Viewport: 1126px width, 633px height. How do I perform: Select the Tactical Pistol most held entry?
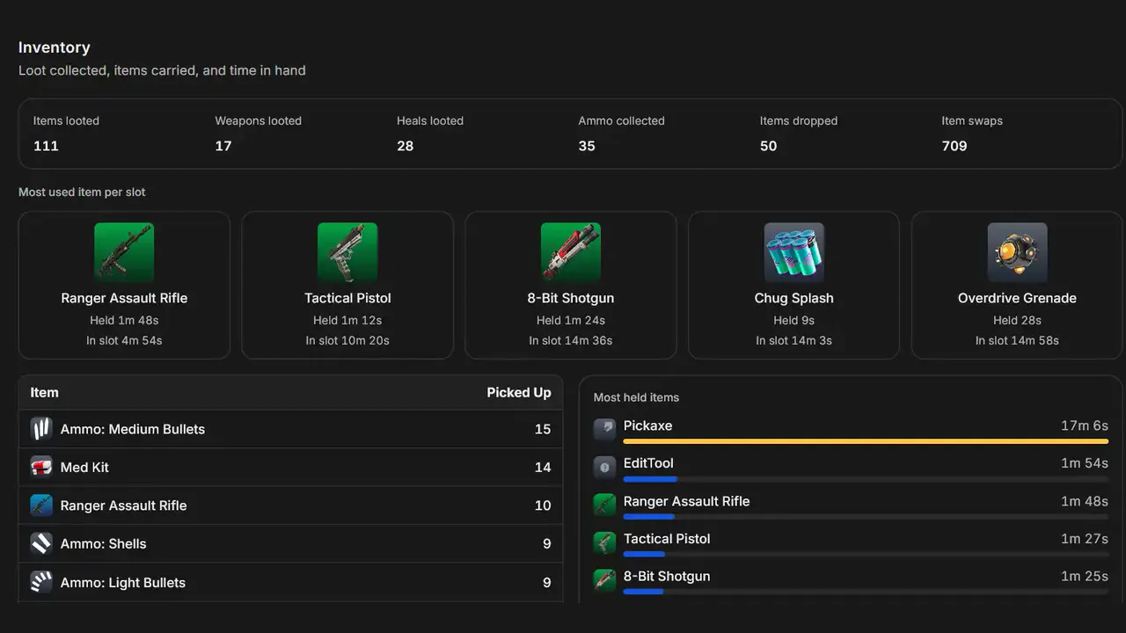coord(851,543)
